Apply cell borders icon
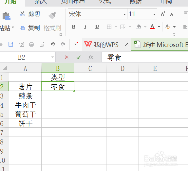The image size is (188, 171). (109, 27)
